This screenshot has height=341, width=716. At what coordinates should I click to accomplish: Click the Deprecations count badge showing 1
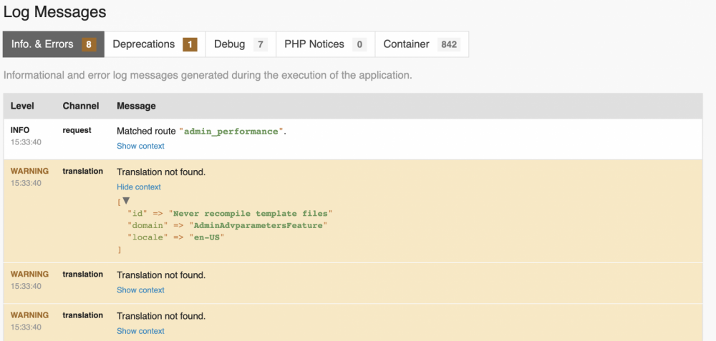pyautogui.click(x=190, y=44)
